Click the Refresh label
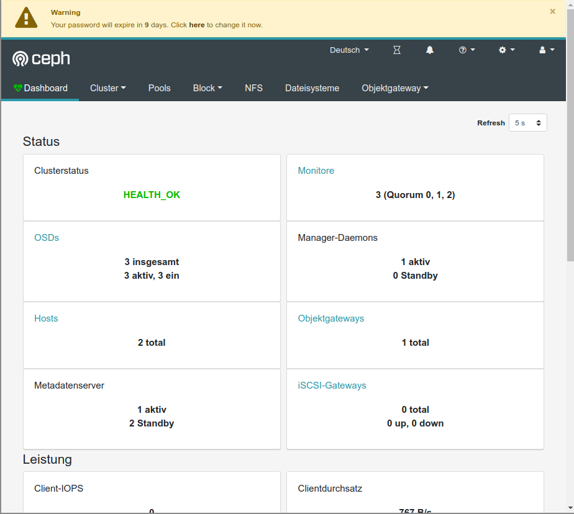This screenshot has width=574, height=514. (x=491, y=123)
